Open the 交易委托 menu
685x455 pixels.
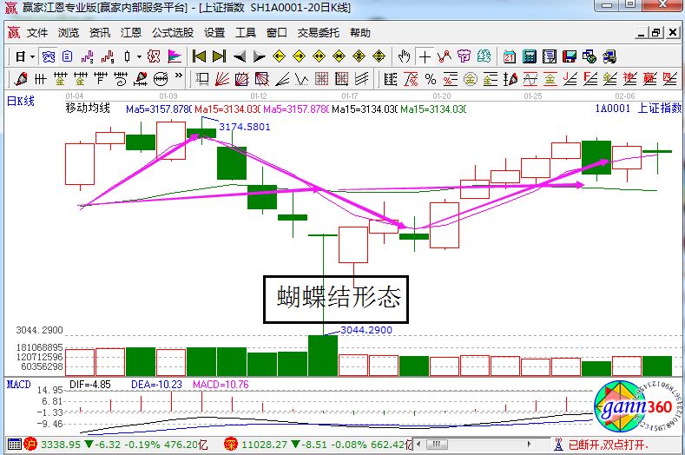tap(319, 33)
